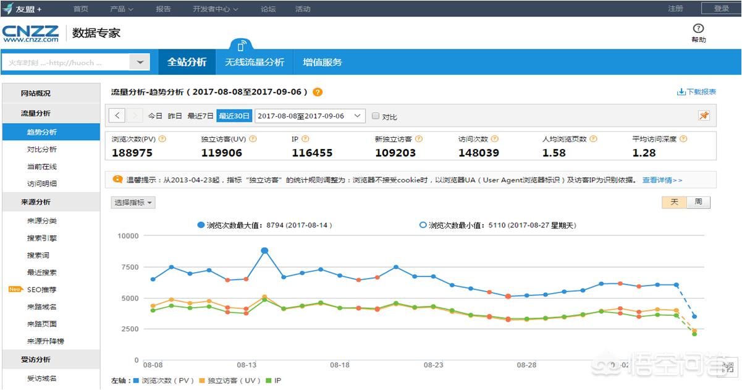Switch chart granularity to 周
This screenshot has height=390, width=742.
point(698,202)
